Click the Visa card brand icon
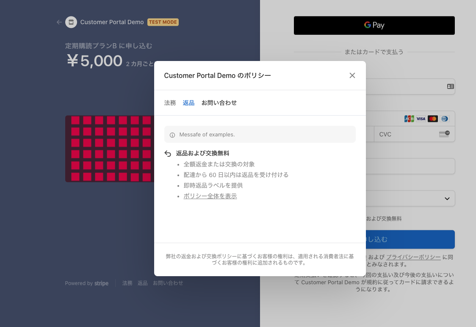The image size is (476, 327). [421, 119]
